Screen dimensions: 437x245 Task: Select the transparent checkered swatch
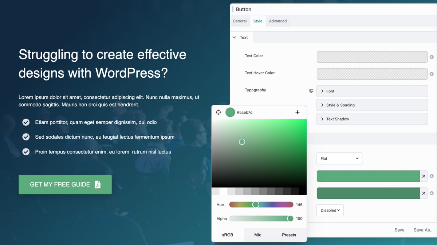click(215, 191)
